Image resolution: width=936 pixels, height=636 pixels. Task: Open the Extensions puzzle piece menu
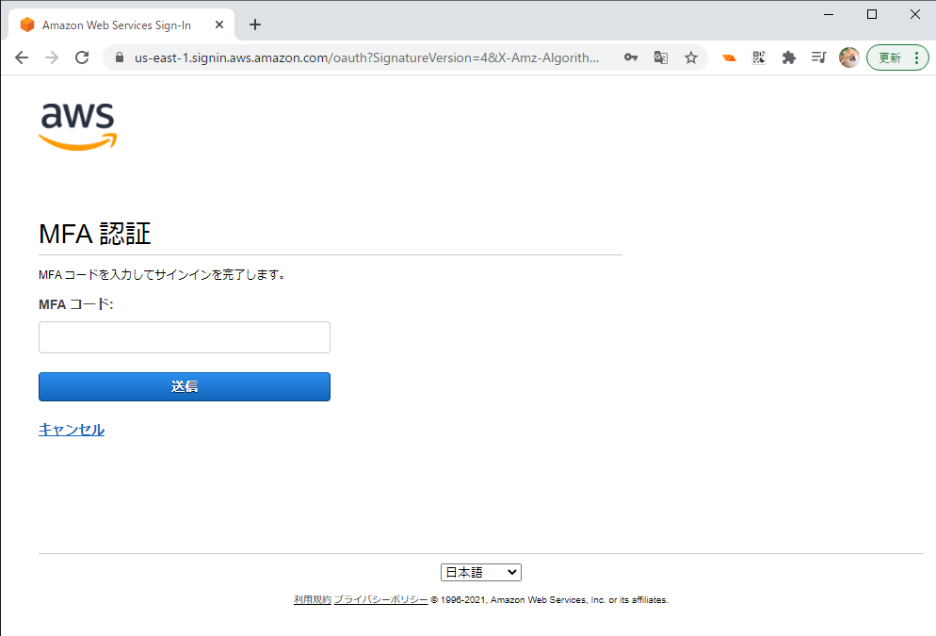pos(788,57)
